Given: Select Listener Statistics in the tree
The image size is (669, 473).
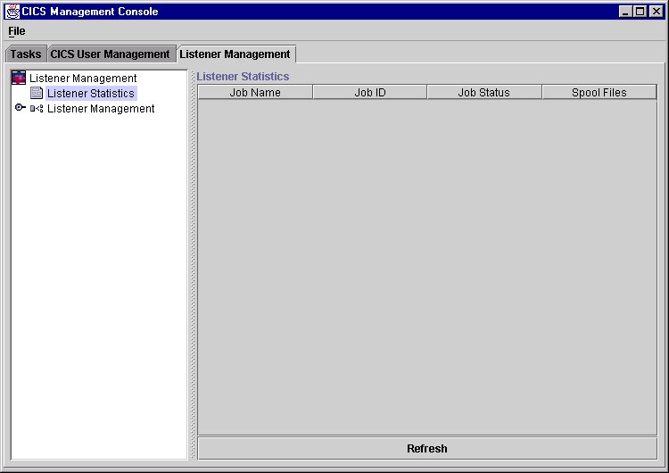Looking at the screenshot, I should click(x=91, y=93).
